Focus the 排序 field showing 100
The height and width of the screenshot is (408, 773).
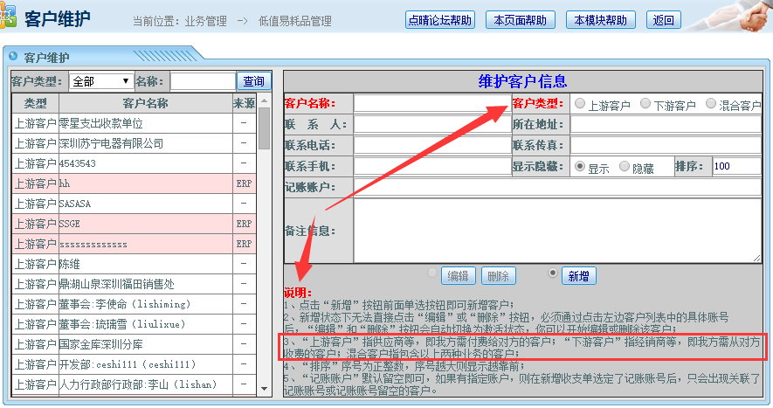coord(736,167)
